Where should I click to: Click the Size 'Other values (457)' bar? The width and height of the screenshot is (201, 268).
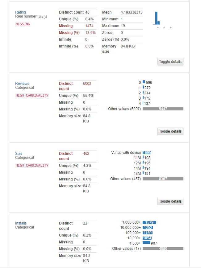[163, 179]
